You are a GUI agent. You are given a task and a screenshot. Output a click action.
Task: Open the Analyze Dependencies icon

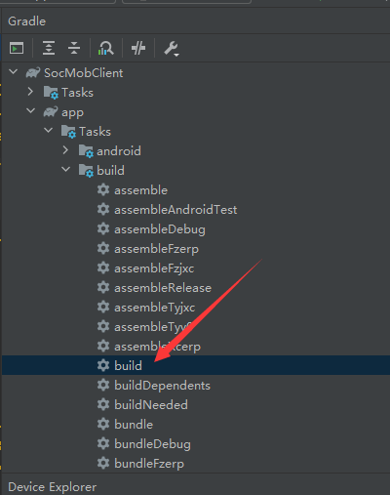click(x=105, y=48)
